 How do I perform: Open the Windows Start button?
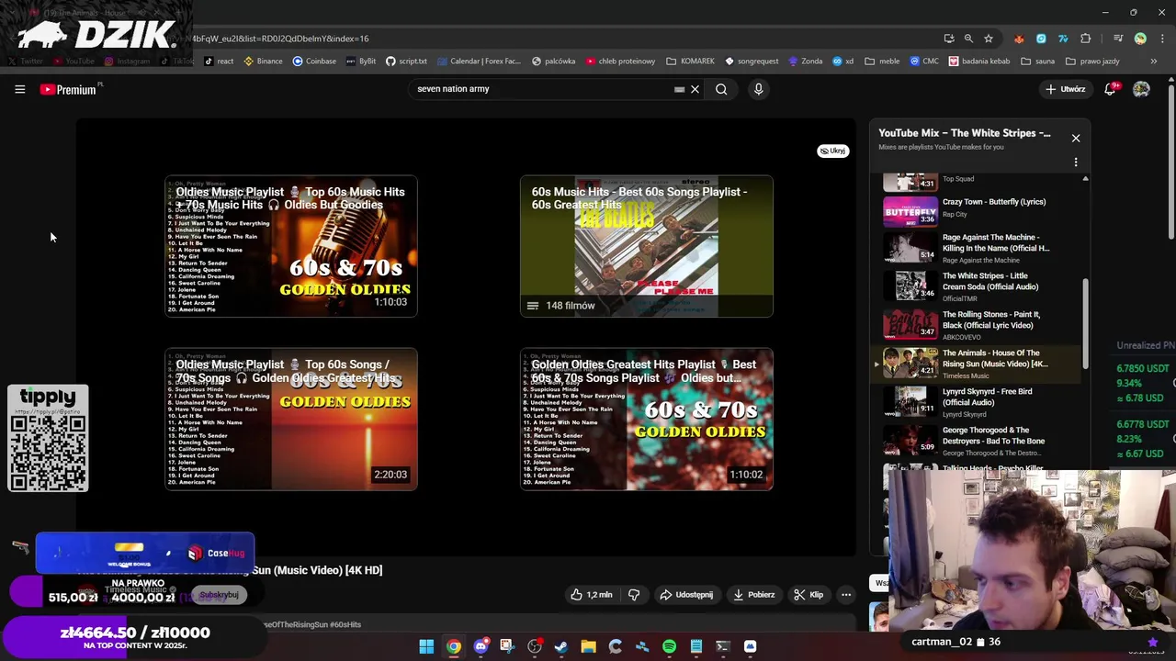426,646
